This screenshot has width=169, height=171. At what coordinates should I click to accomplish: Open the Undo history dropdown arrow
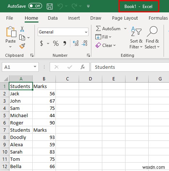66,6
